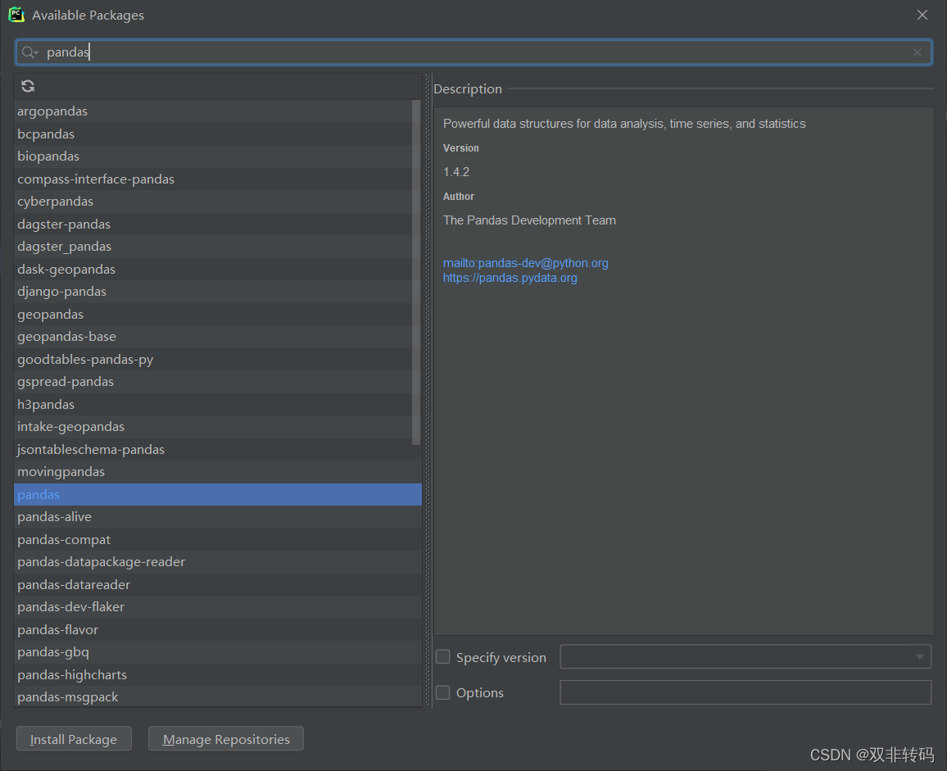This screenshot has width=947, height=771.
Task: Click the package list scrollbar
Action: [416, 272]
